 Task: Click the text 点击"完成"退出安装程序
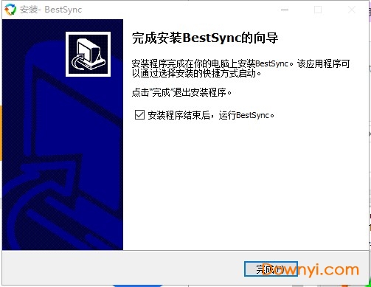[x=181, y=92]
